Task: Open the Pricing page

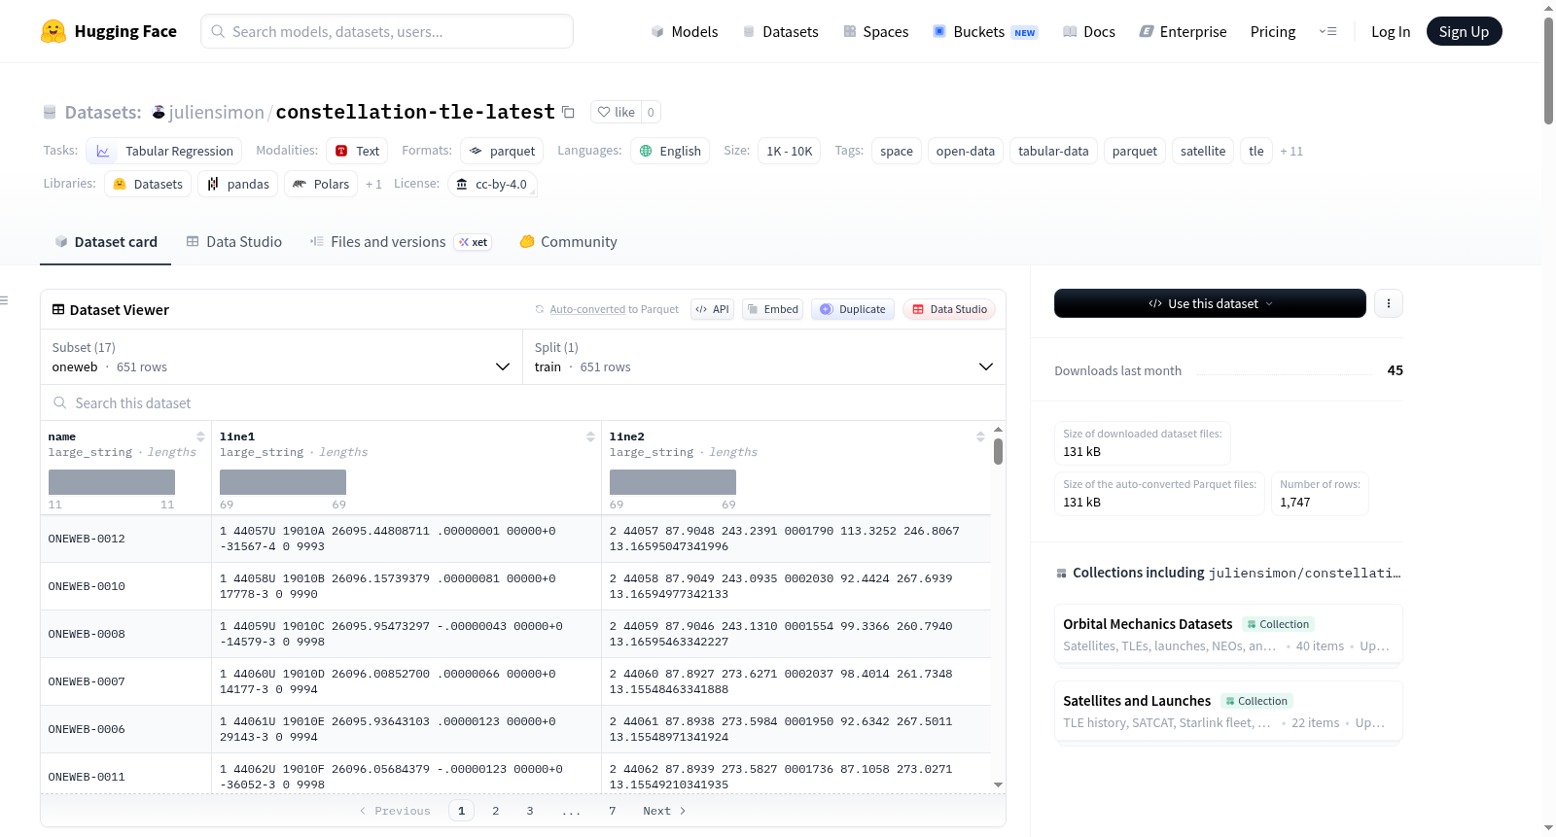Action: (1273, 31)
